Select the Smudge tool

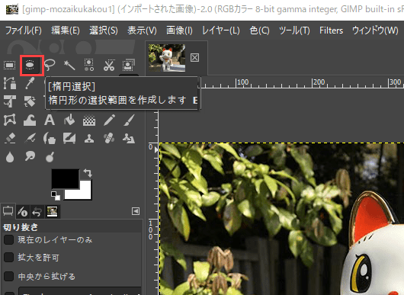pyautogui.click(x=30, y=156)
